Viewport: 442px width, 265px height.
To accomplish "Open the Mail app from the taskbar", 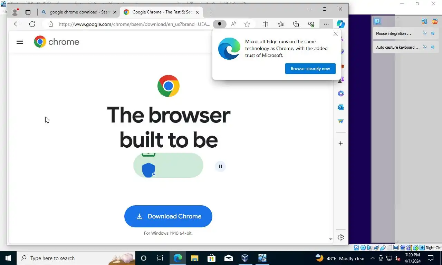I will click(x=228, y=258).
